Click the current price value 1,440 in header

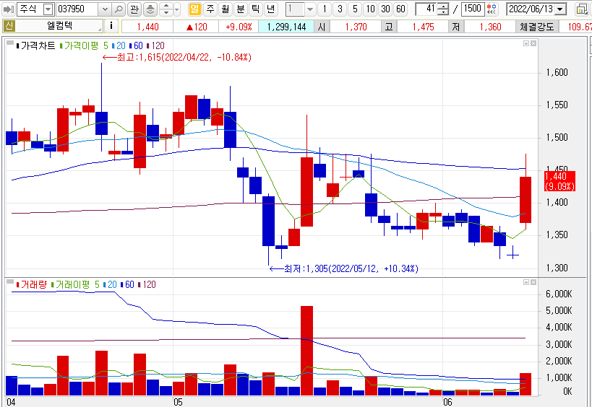147,27
